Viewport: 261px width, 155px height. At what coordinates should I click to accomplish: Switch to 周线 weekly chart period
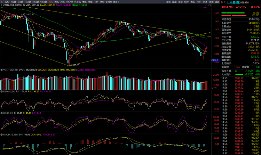click(x=57, y=2)
